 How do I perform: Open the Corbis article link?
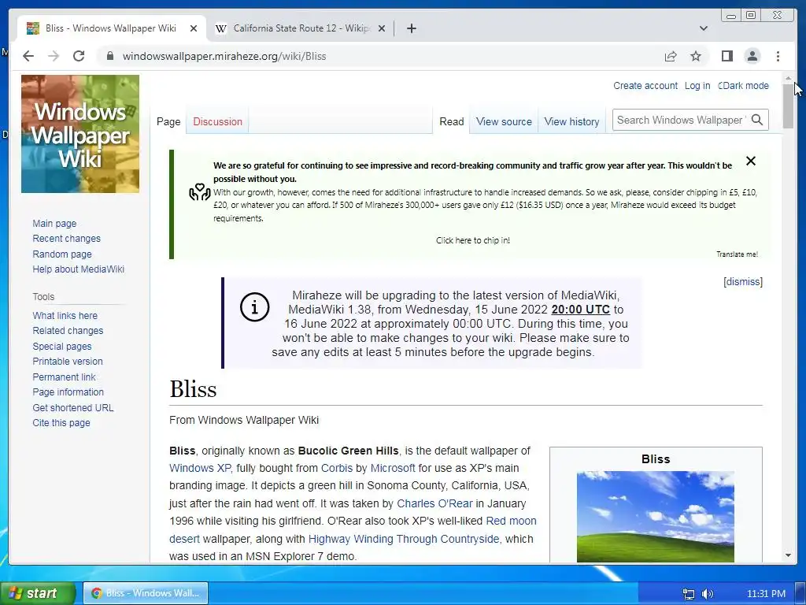pos(337,468)
